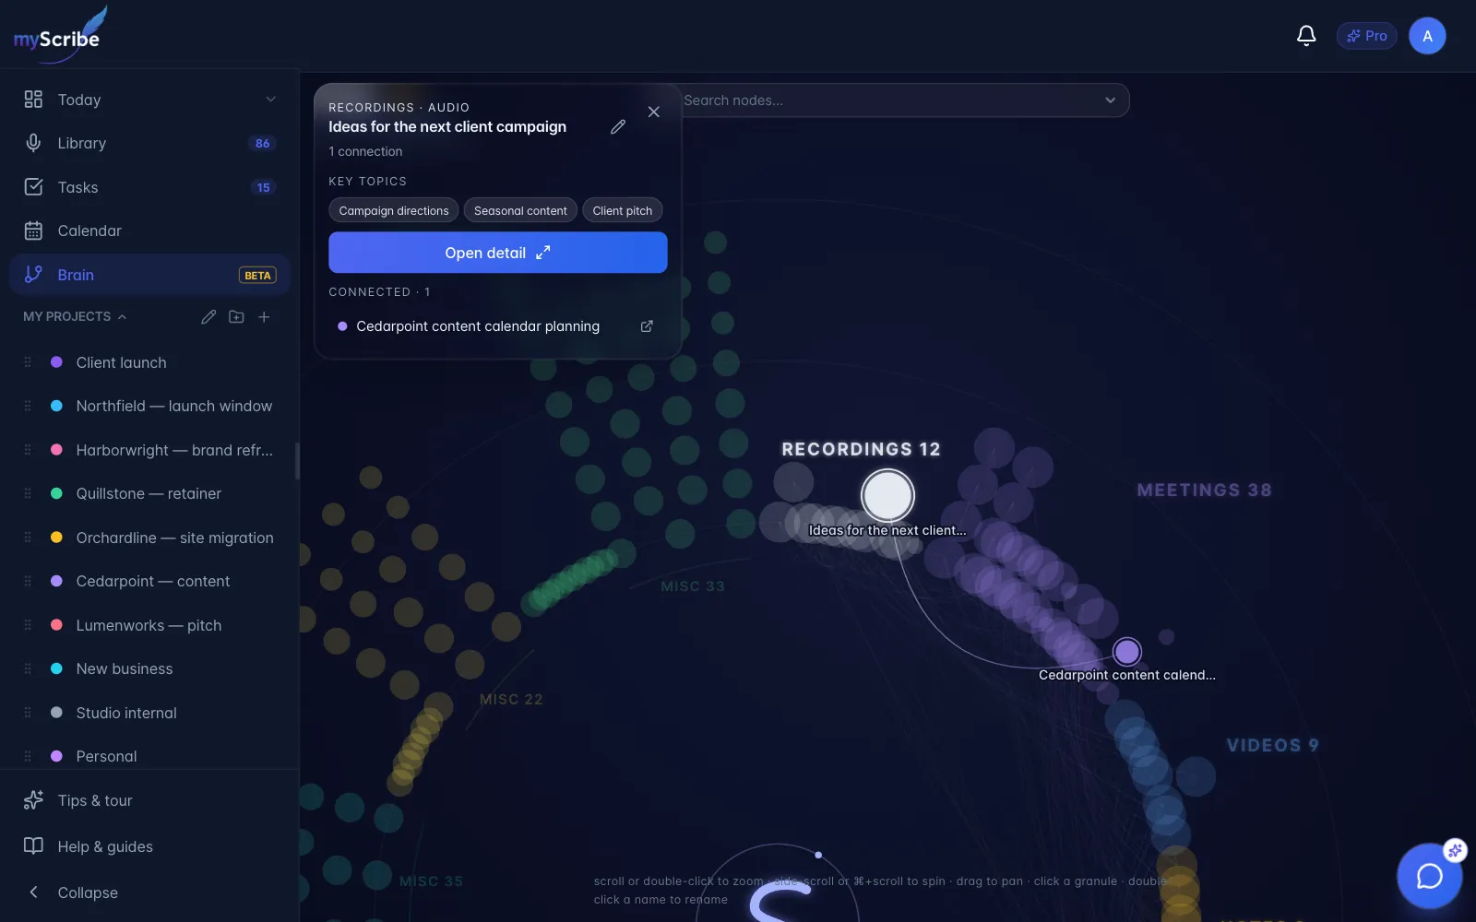Click the Open detail button

pos(498,253)
